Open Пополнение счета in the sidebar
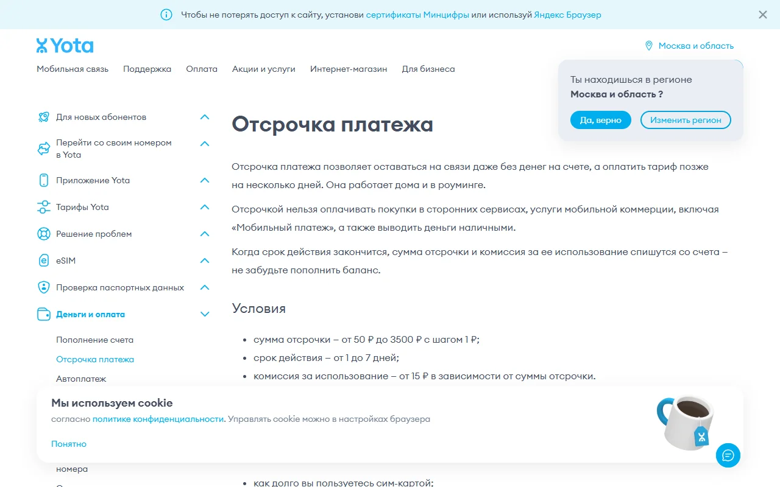Viewport: 780px width, 487px height. [x=95, y=340]
